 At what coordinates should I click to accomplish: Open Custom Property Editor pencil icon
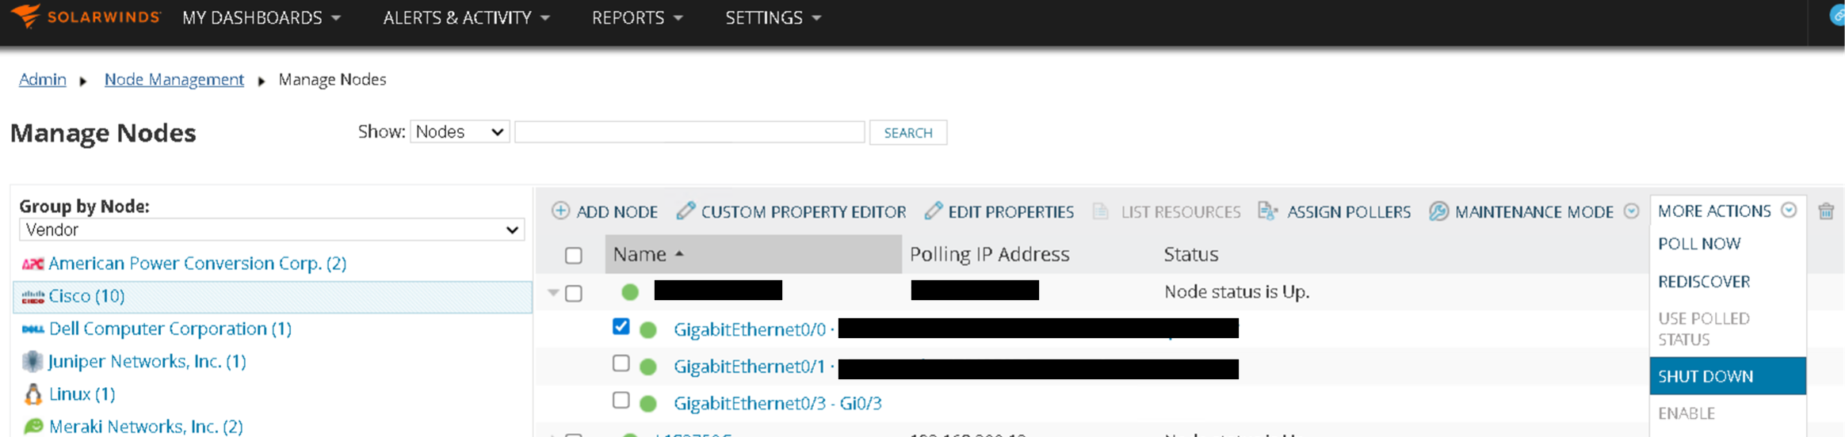[x=686, y=211]
